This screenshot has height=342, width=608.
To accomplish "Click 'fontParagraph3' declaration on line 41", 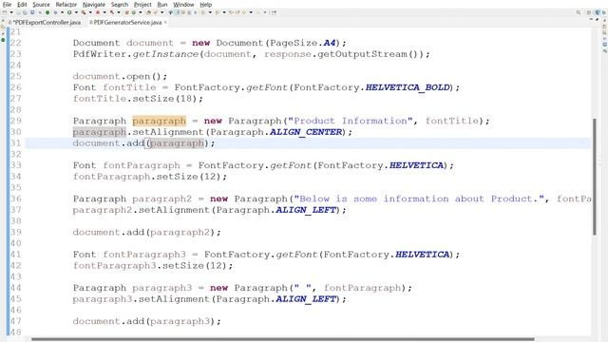I will point(144,255).
